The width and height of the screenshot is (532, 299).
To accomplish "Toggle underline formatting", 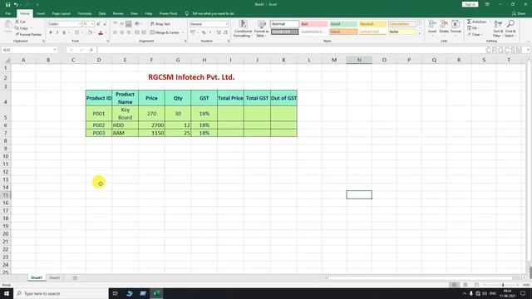I will [x=64, y=32].
